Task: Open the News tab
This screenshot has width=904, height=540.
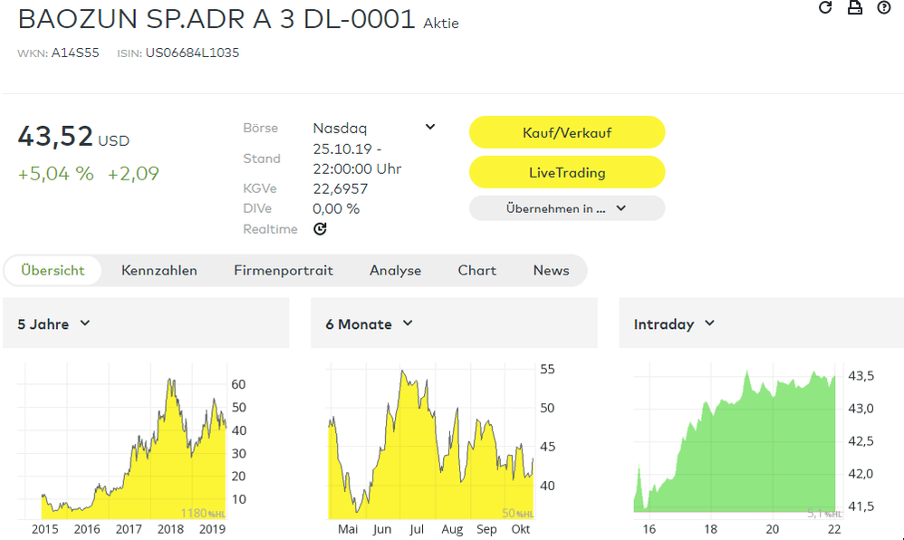Action: 551,270
